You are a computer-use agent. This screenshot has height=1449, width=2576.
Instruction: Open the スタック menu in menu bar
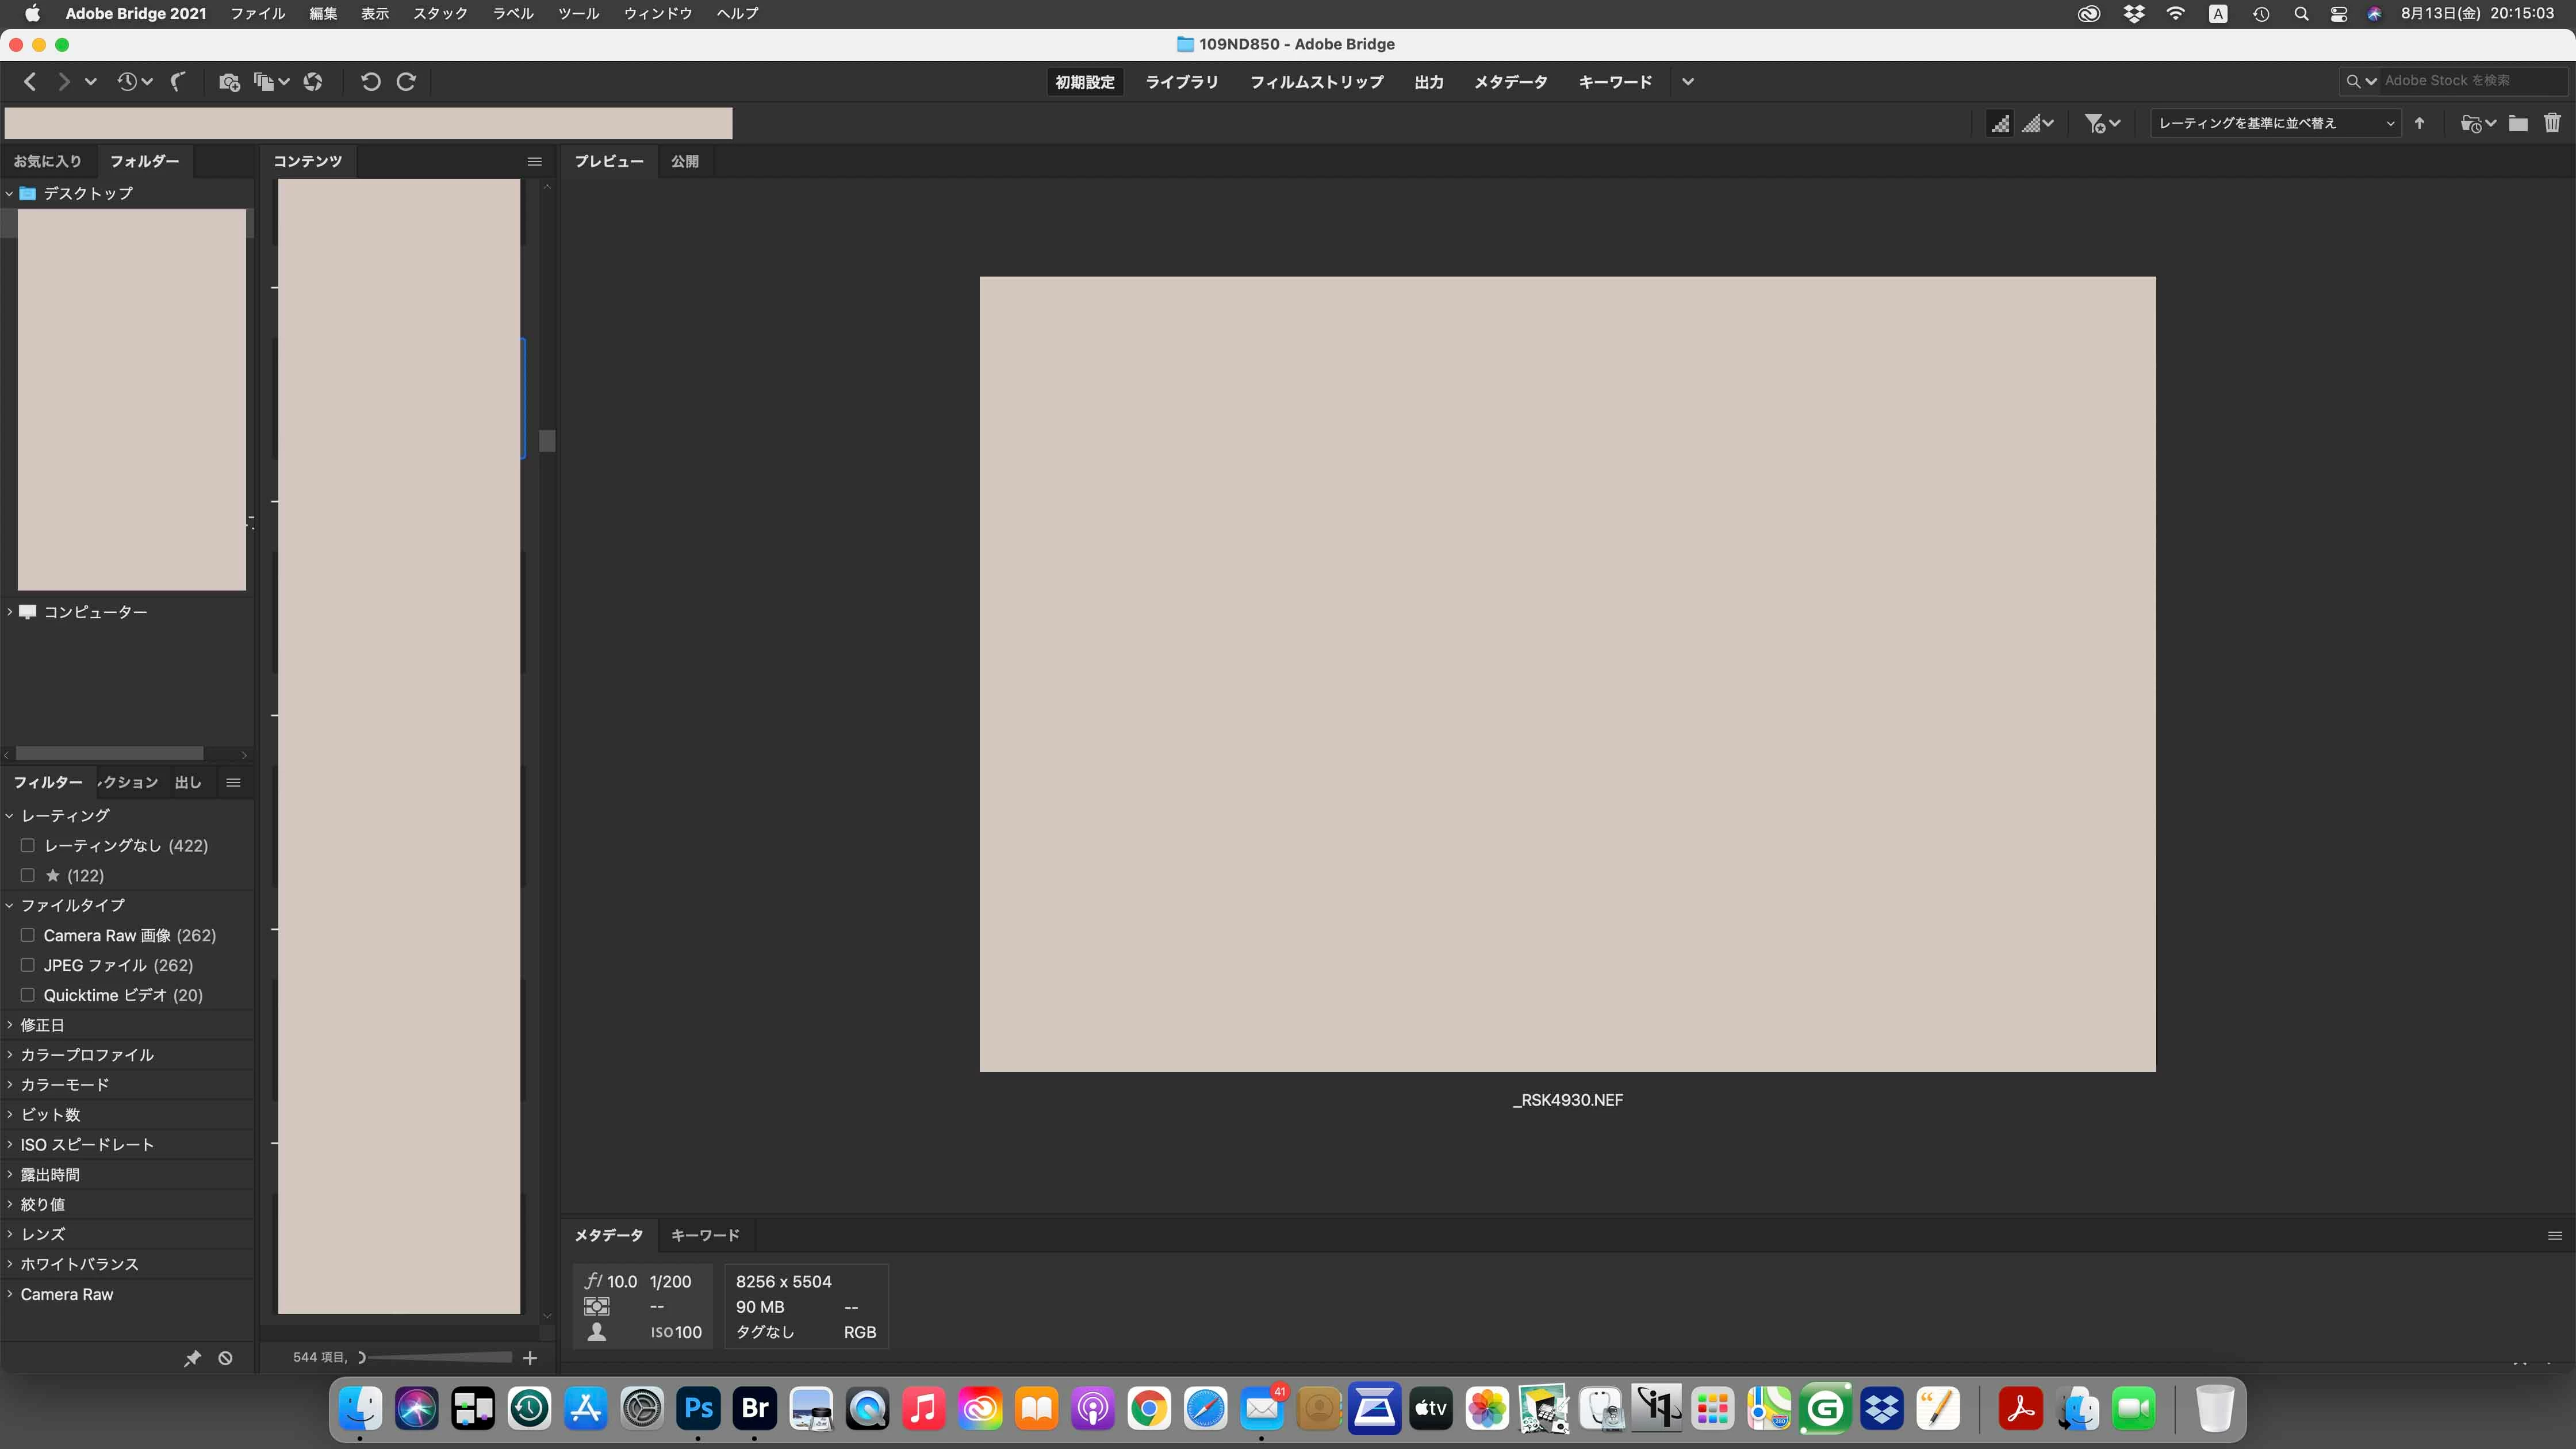tap(440, 14)
